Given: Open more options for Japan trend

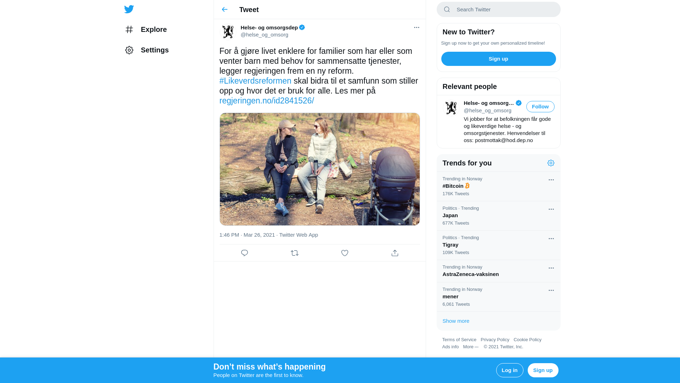Looking at the screenshot, I should point(551,209).
